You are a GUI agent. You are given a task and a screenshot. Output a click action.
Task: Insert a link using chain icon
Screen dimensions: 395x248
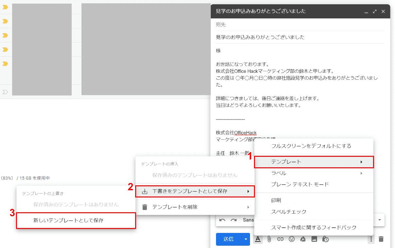click(280, 239)
